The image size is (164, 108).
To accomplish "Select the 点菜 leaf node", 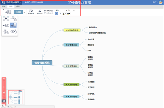I will [89, 50].
